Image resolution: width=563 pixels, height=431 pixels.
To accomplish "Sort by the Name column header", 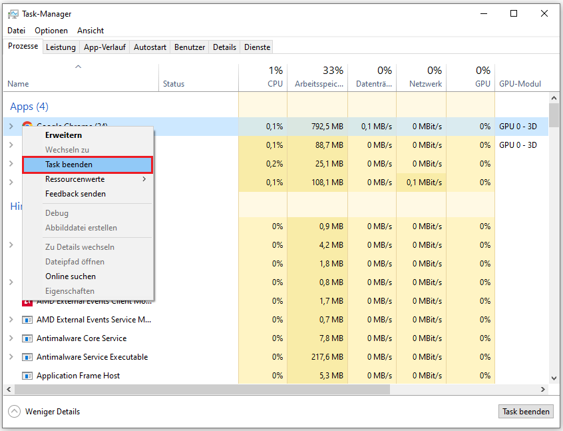I will pyautogui.click(x=81, y=78).
